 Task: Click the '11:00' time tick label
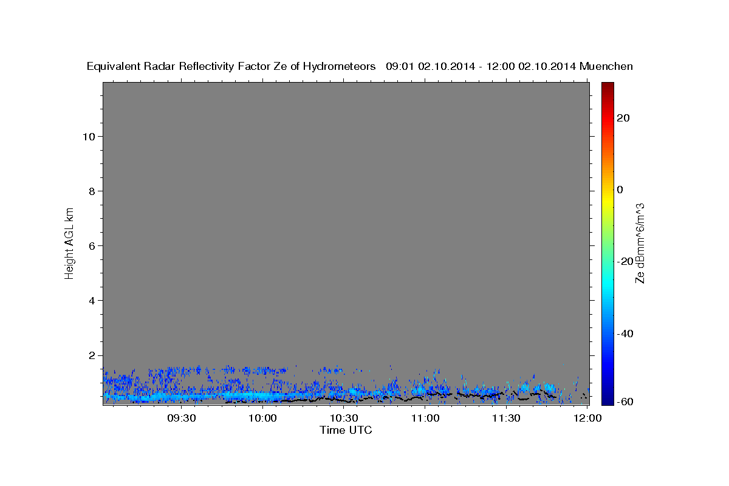coord(425,418)
